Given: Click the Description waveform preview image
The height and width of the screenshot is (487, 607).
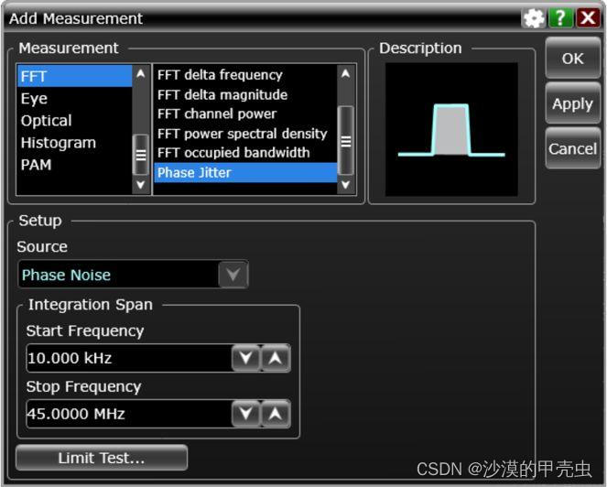Looking at the screenshot, I should click(x=451, y=129).
